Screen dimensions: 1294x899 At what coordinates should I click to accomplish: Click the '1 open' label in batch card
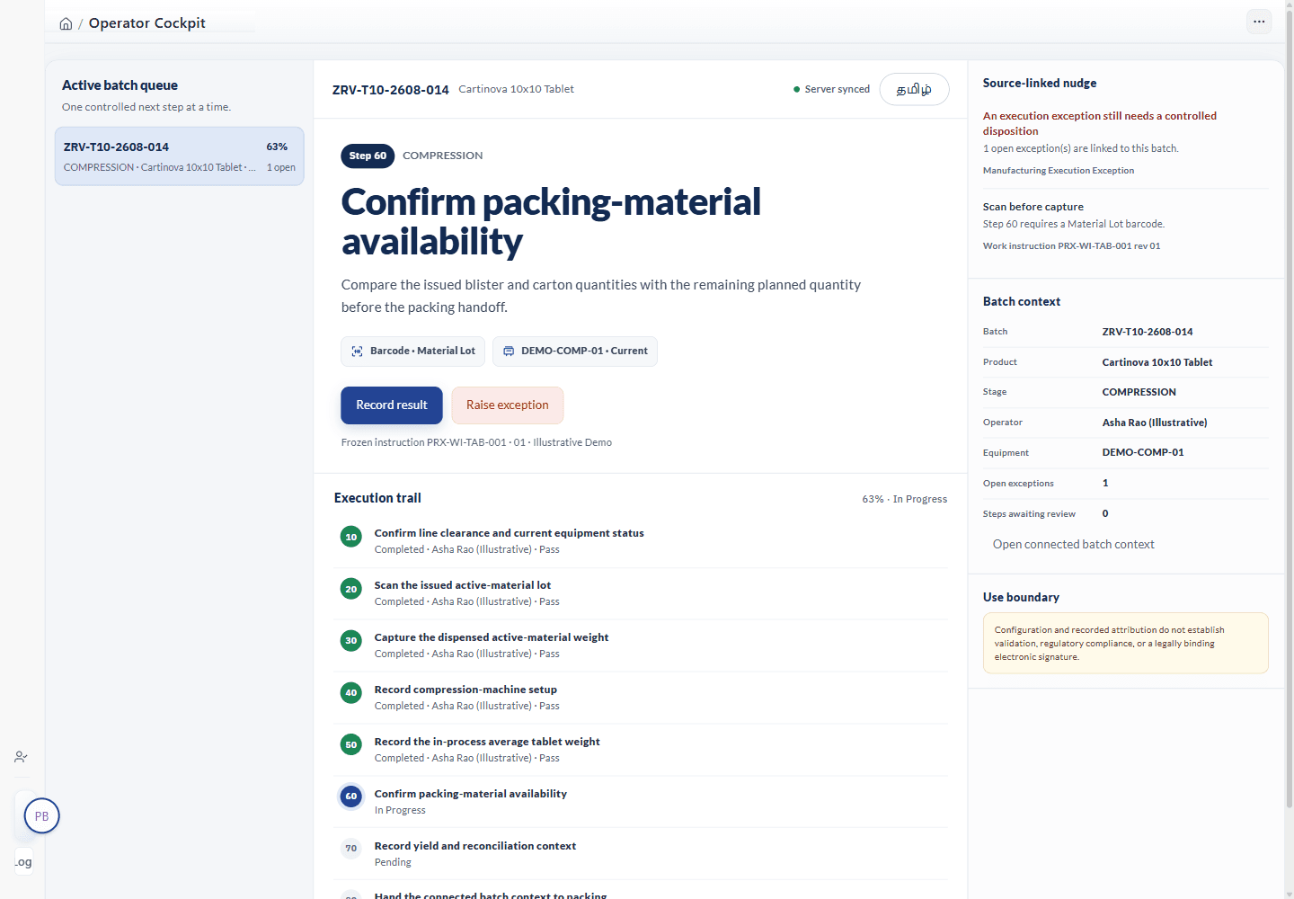[x=281, y=168]
